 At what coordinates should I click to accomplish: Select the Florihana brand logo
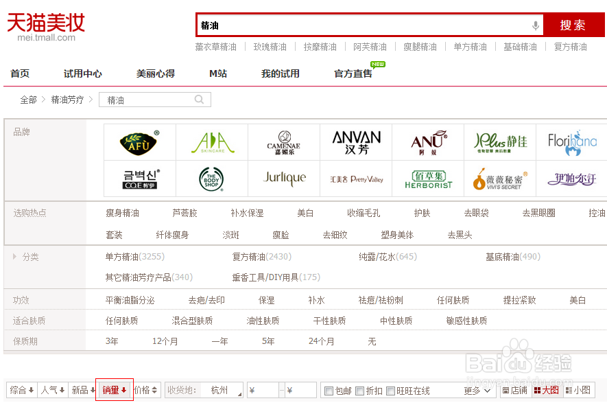572,142
